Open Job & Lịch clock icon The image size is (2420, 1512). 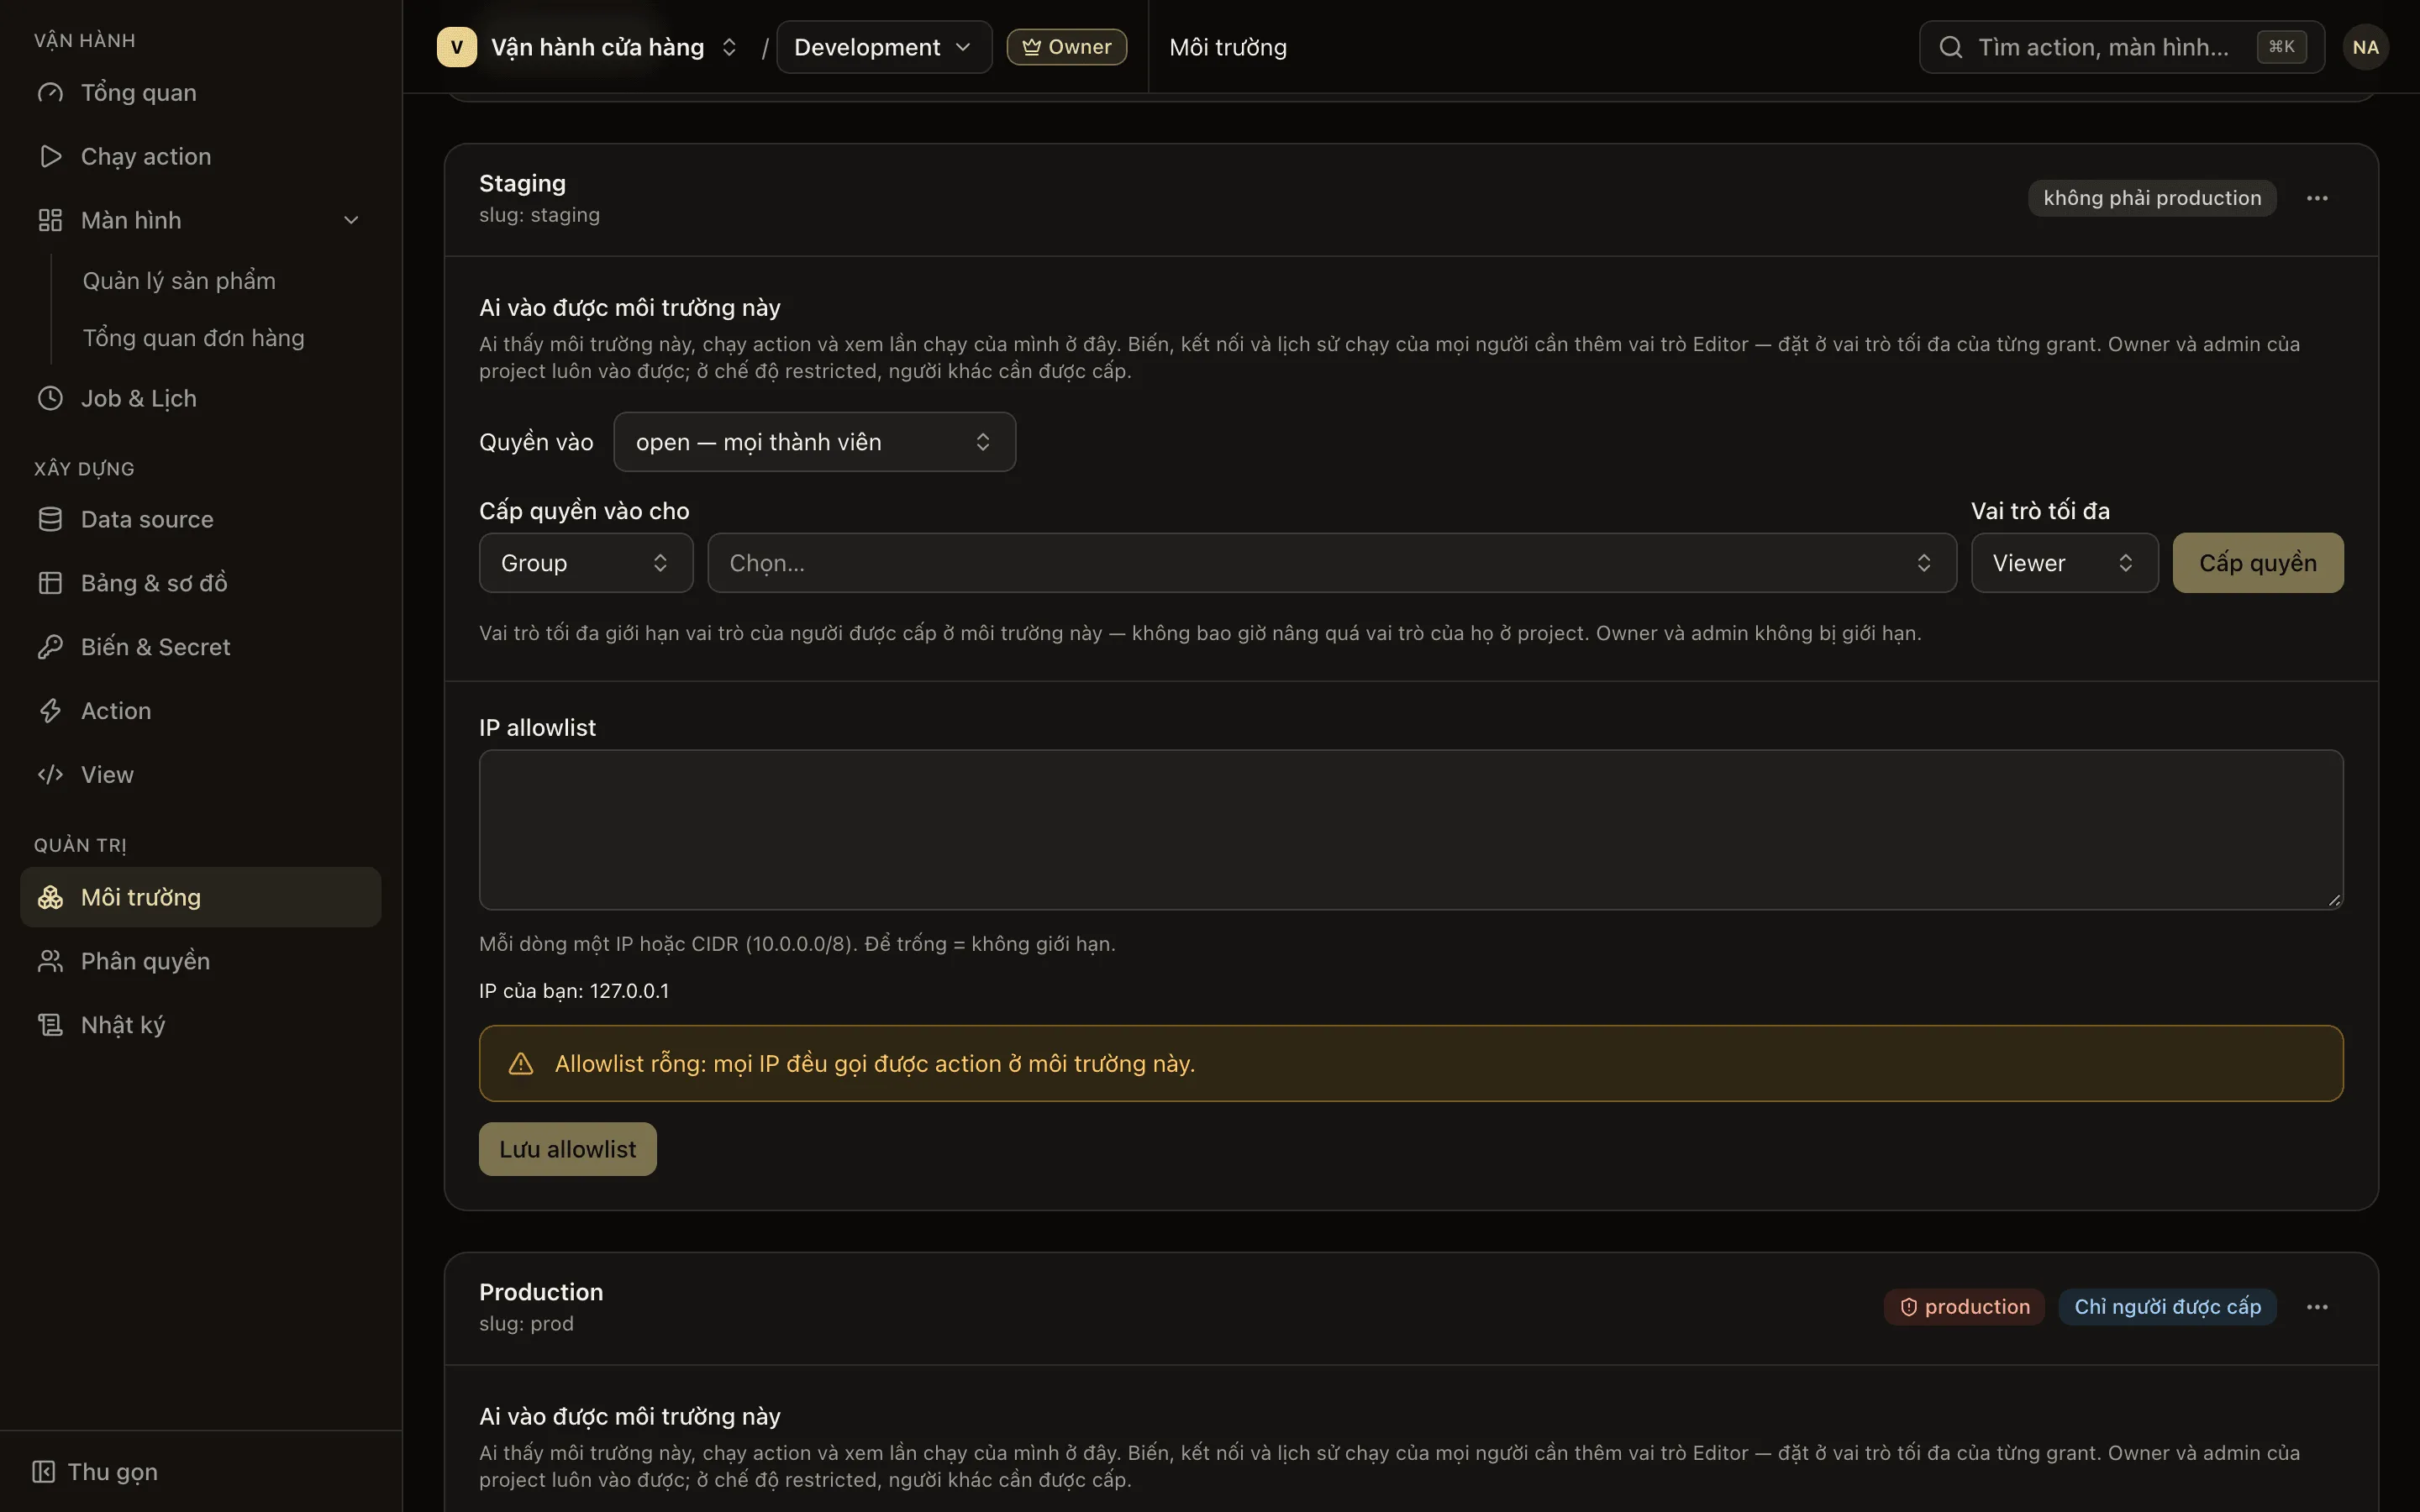click(50, 398)
